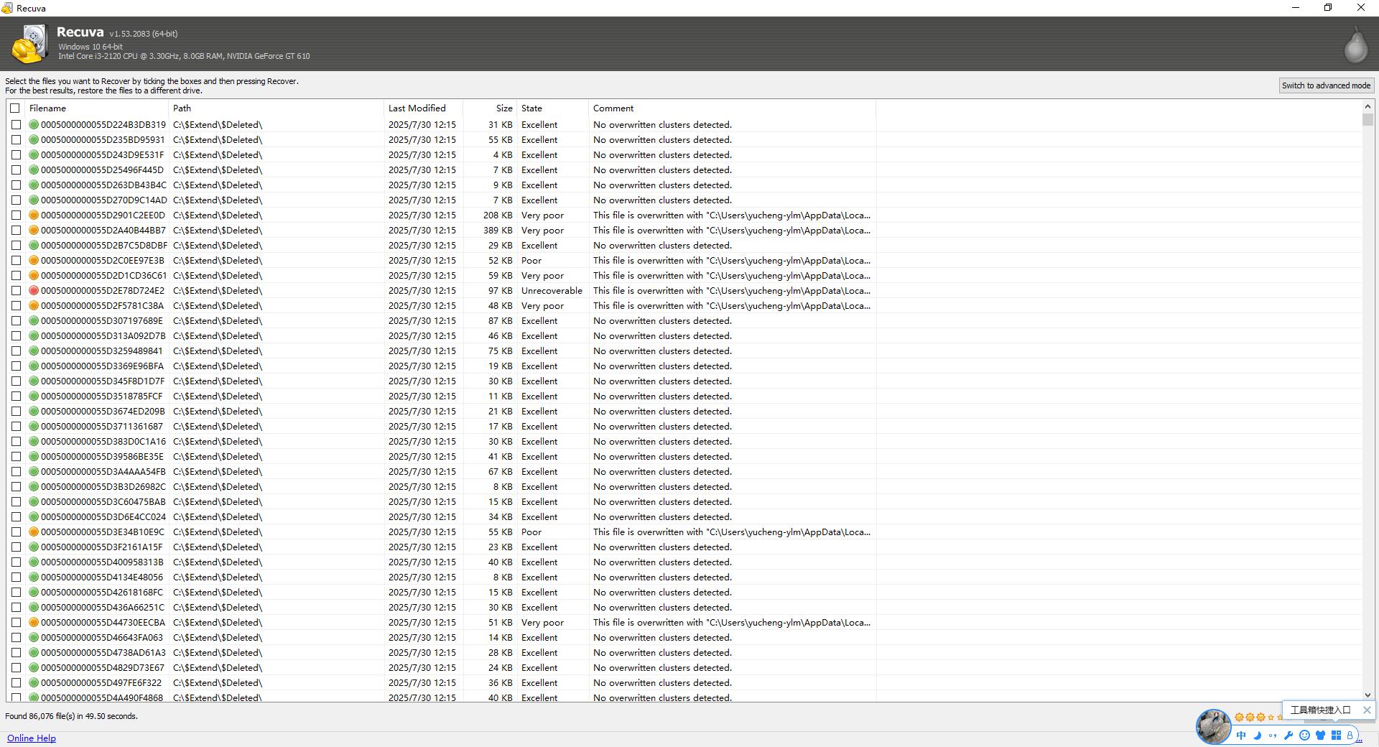Sort by the Filename column header
The width and height of the screenshot is (1379, 747).
pyautogui.click(x=97, y=108)
